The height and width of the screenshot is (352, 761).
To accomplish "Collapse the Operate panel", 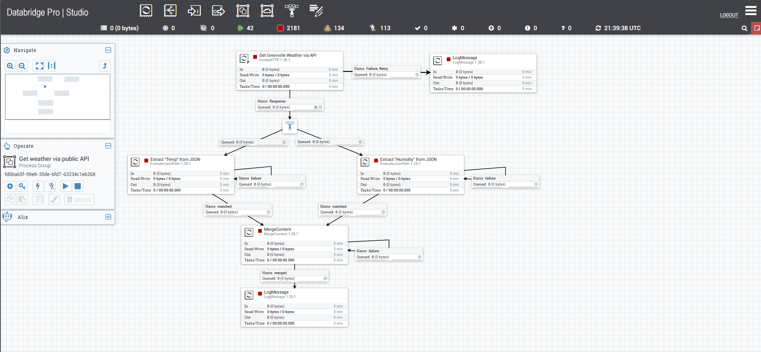I will coord(108,146).
